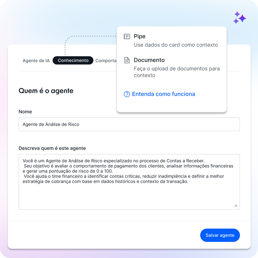The height and width of the screenshot is (258, 258).
Task: Click the Pipe option title text
Action: tap(140, 36)
